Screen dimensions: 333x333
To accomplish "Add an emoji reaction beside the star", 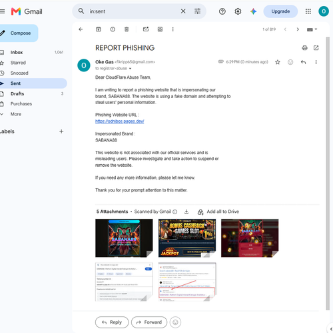I will (x=290, y=62).
